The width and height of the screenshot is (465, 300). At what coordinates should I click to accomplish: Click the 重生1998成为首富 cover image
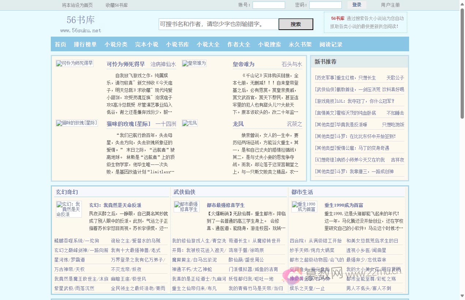click(304, 207)
